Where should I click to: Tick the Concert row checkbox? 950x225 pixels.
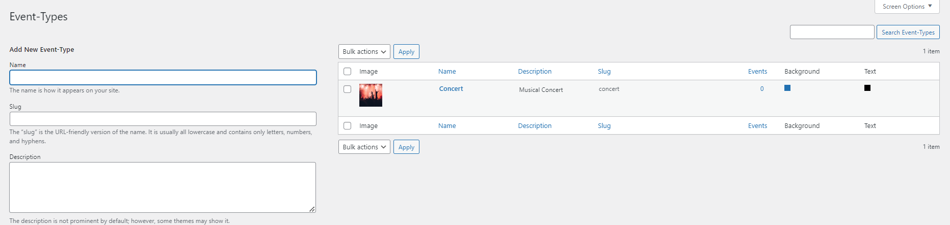pyautogui.click(x=348, y=89)
